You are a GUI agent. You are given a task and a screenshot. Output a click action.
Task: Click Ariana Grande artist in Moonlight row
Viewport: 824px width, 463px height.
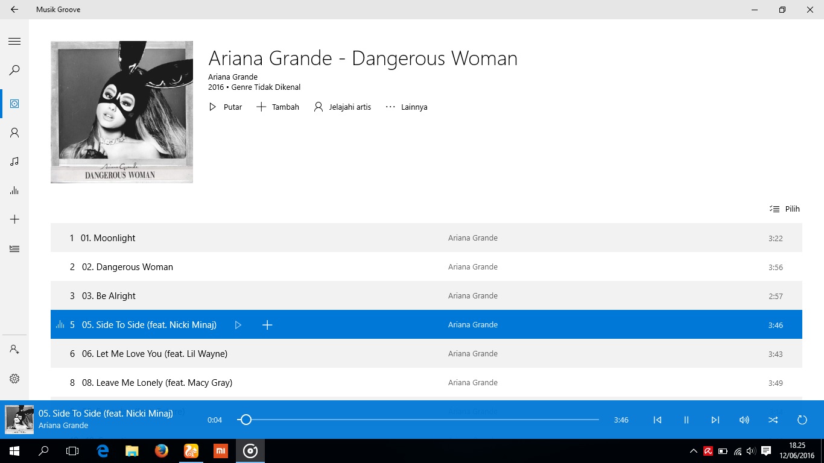coord(473,238)
